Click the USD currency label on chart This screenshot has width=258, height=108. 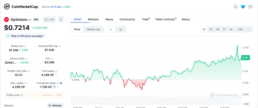tap(246, 104)
